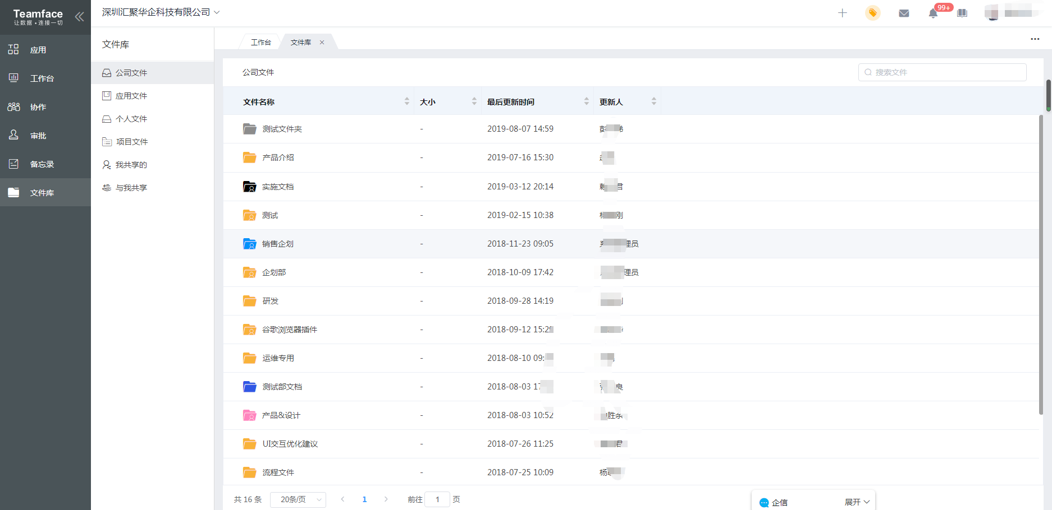Select 审批 in the left navigation
1052x510 pixels.
click(x=38, y=136)
